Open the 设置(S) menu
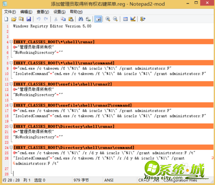This screenshot has height=185, width=215. 59,12
